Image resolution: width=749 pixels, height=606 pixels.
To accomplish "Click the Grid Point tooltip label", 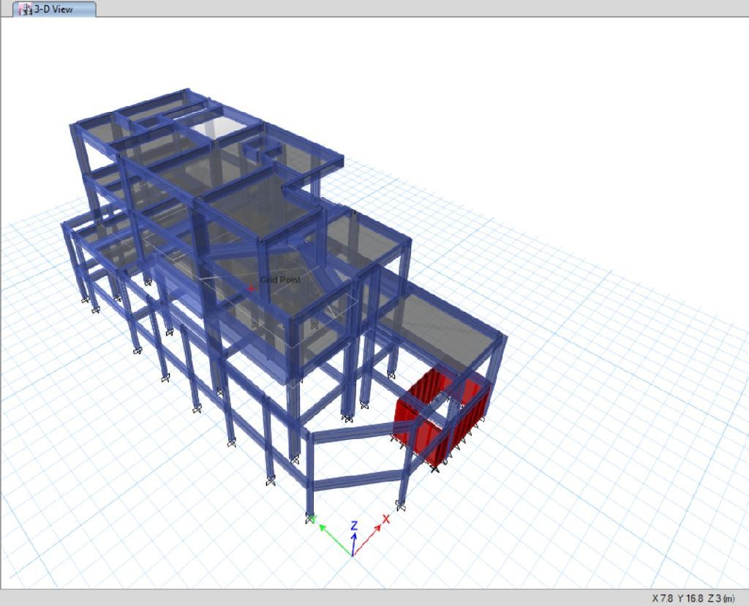I will (280, 280).
